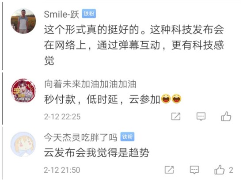This screenshot has width=243, height=182.
Task: Tap the username Smile-跃
Action: pyautogui.click(x=61, y=14)
